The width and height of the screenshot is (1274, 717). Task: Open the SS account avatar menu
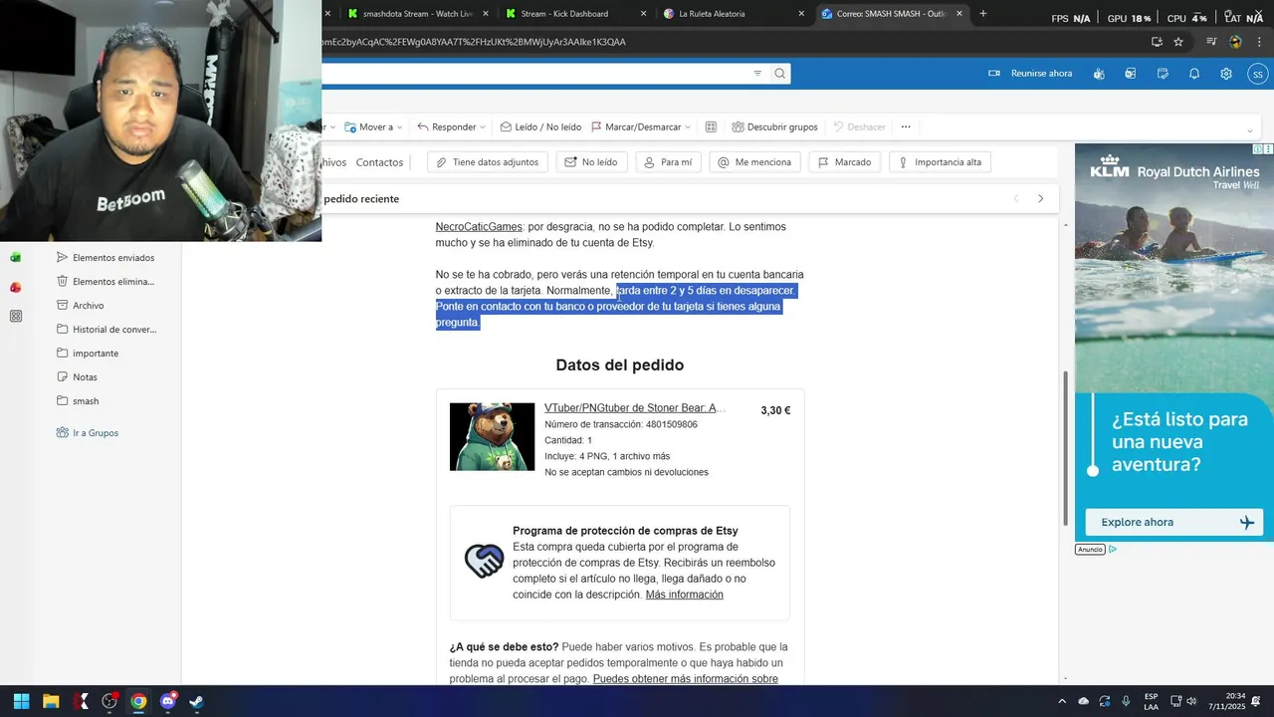click(x=1258, y=74)
